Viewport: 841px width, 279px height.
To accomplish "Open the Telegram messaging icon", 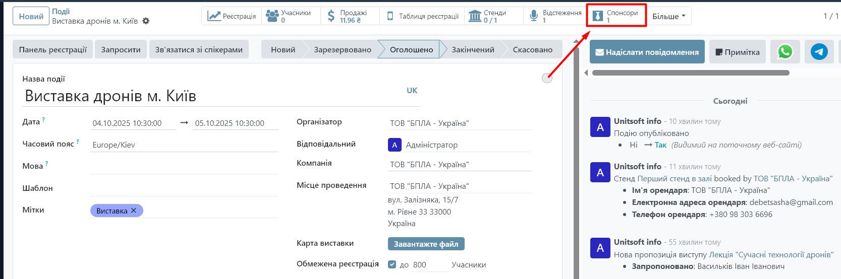I will [x=819, y=52].
